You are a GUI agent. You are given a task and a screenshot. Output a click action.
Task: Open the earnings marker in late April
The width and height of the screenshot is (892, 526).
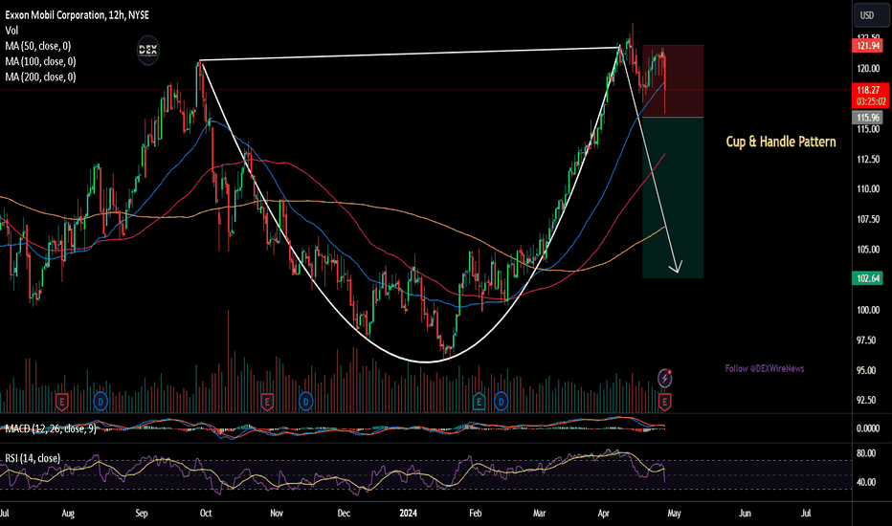coord(664,402)
